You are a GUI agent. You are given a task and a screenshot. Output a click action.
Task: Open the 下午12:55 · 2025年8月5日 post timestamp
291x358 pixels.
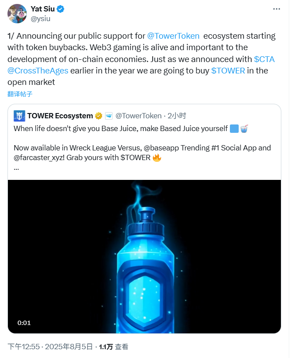(50, 347)
